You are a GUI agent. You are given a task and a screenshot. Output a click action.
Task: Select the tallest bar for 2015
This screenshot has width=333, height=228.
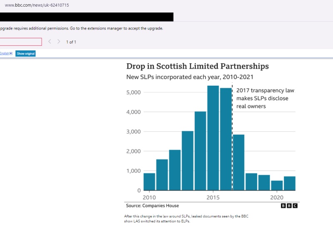(213, 138)
